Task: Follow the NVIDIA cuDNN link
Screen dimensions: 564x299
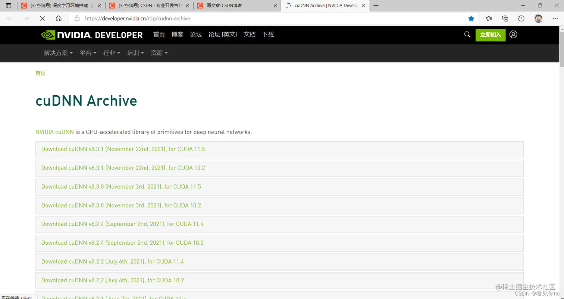Action: pyautogui.click(x=54, y=132)
